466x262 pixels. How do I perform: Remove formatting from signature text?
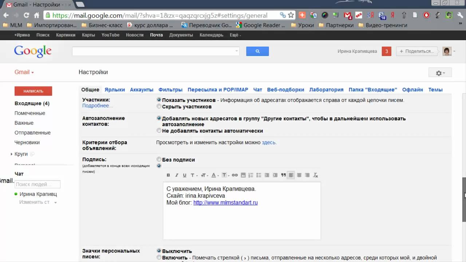pos(316,175)
